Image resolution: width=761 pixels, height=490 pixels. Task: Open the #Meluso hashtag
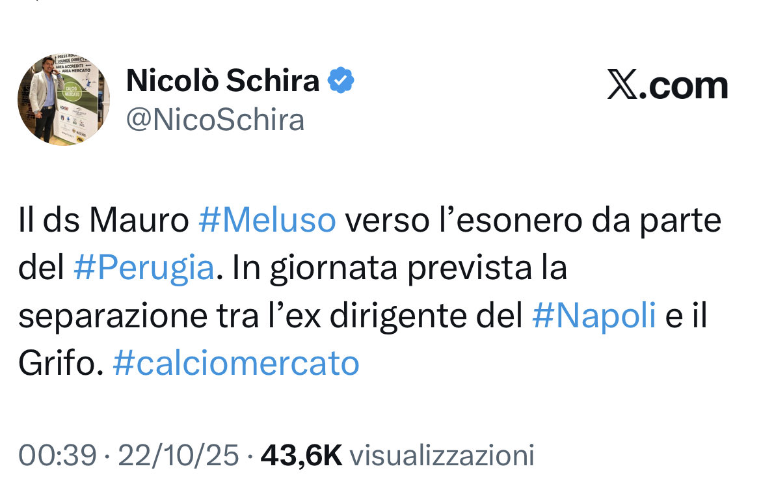point(267,221)
